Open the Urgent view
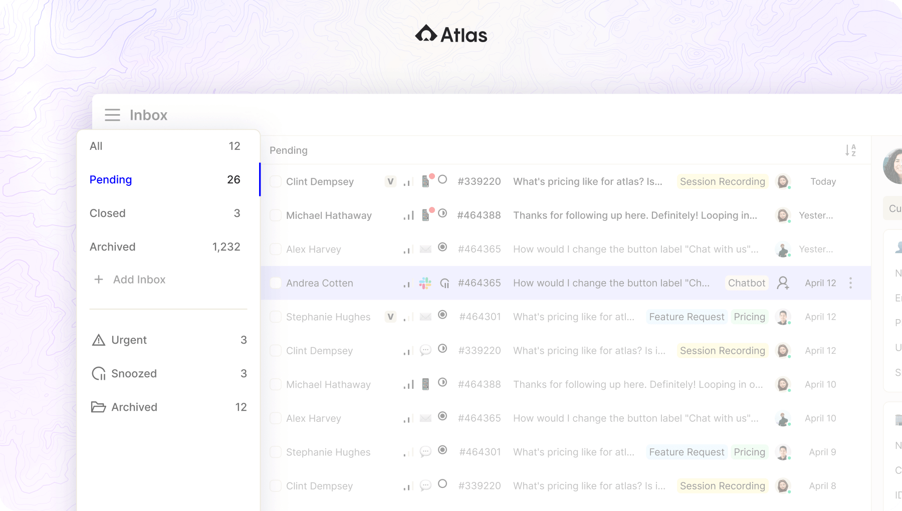Screen dimensions: 902x511 tap(168, 340)
